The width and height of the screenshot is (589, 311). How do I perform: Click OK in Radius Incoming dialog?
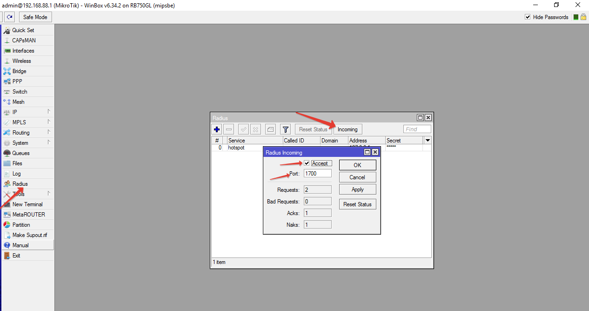(x=357, y=165)
